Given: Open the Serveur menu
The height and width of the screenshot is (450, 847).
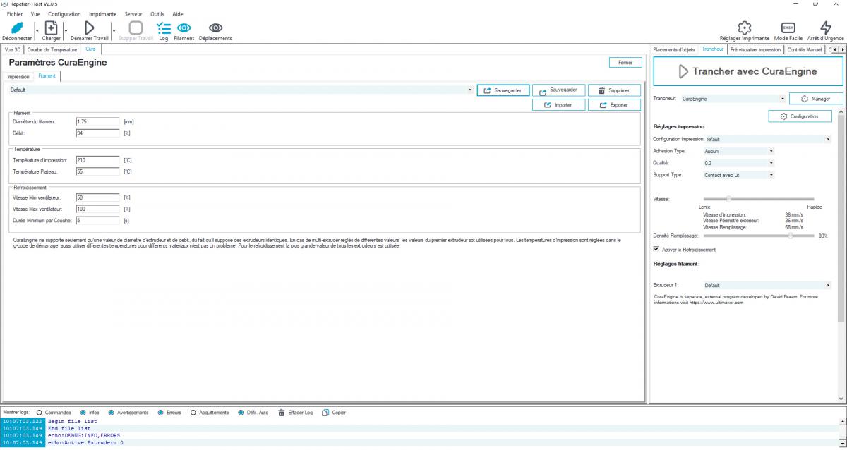Looking at the screenshot, I should 133,14.
